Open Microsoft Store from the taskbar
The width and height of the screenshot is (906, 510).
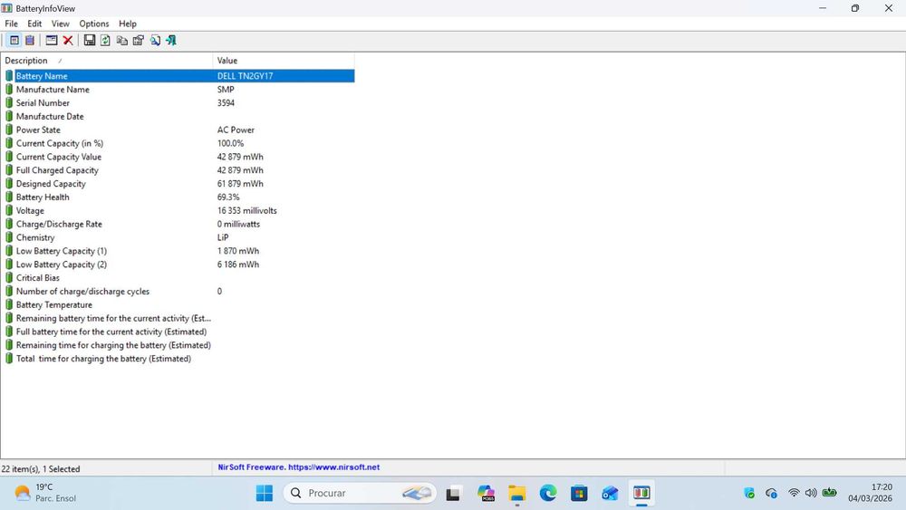579,494
